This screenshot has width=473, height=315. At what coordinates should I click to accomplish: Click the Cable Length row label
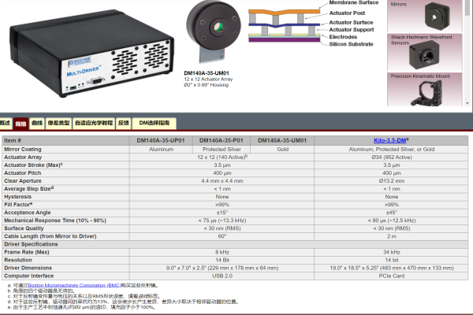tap(50, 236)
